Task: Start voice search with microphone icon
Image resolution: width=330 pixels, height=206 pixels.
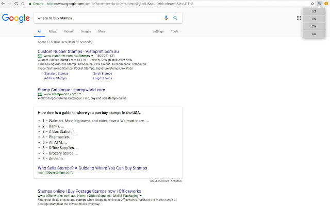Action: (x=166, y=18)
